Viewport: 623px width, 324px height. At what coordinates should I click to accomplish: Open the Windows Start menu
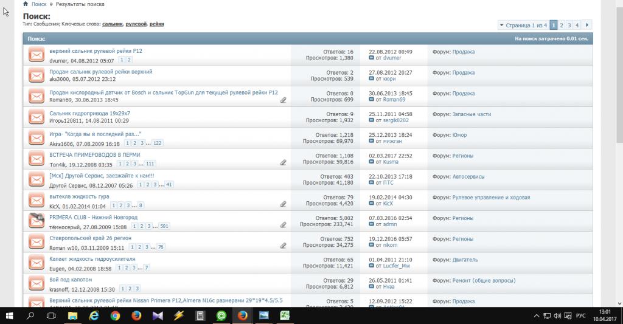click(x=9, y=315)
